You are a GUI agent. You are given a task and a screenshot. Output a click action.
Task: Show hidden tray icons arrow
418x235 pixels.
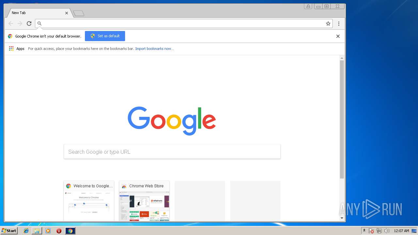tap(364, 231)
